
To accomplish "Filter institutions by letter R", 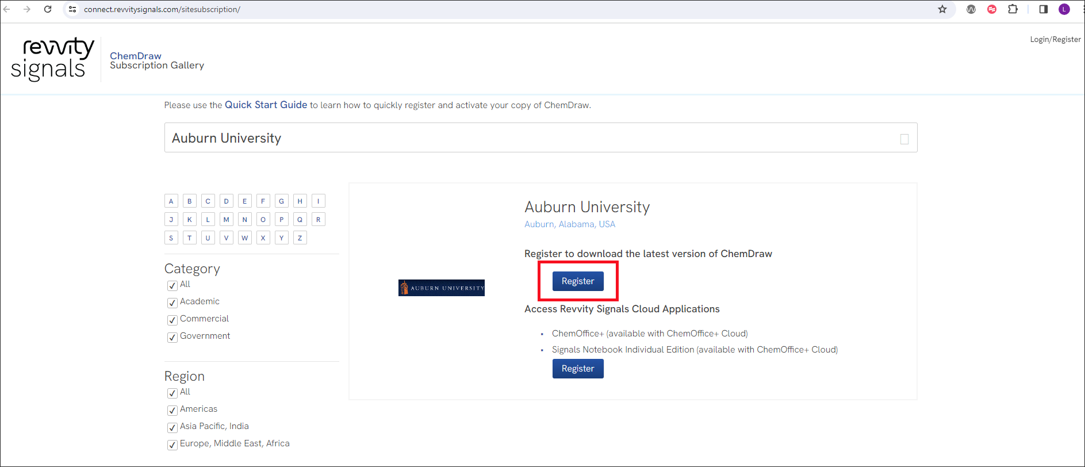I will pos(318,220).
